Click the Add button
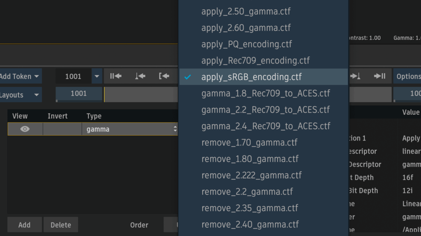Viewport: 421px width, 236px height. pos(24,225)
